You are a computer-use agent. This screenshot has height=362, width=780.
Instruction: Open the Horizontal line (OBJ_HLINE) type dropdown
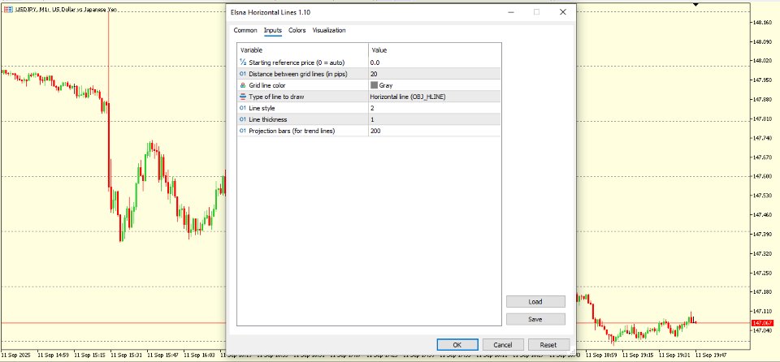tap(434, 97)
